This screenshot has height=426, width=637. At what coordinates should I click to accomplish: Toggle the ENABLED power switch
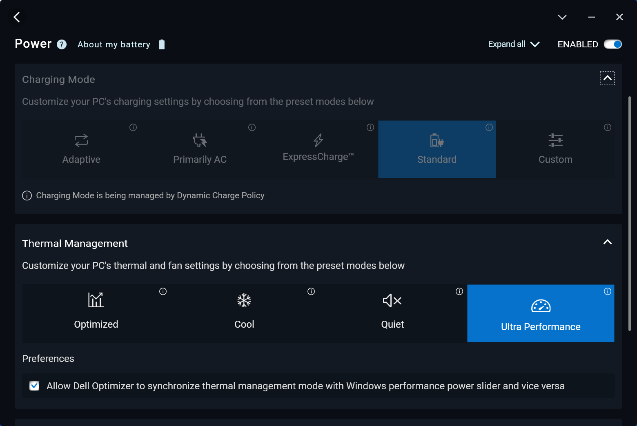click(612, 44)
